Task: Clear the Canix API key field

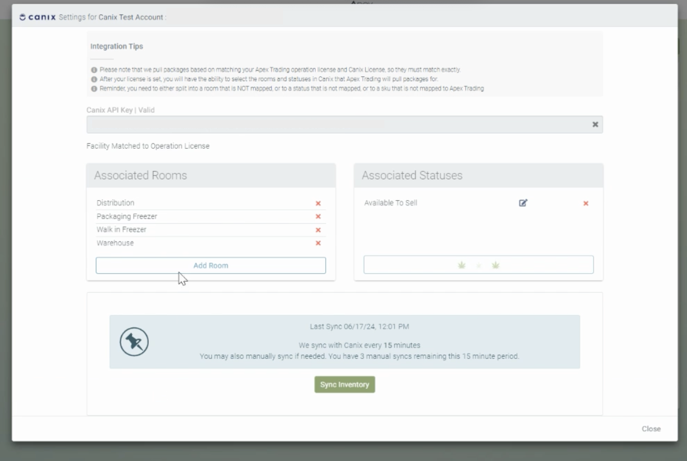Action: 595,124
